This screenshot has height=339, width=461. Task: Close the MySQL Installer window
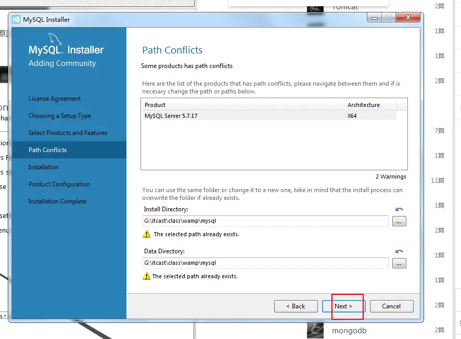pos(408,18)
